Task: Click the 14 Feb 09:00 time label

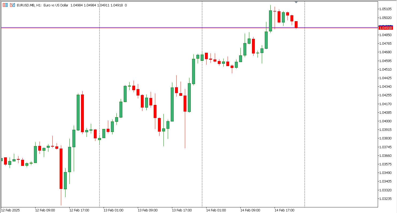Action: 250,210
